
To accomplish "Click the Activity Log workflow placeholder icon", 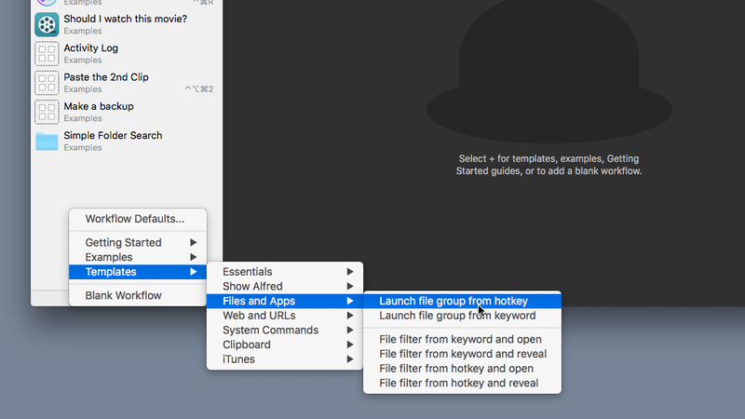I will point(47,54).
